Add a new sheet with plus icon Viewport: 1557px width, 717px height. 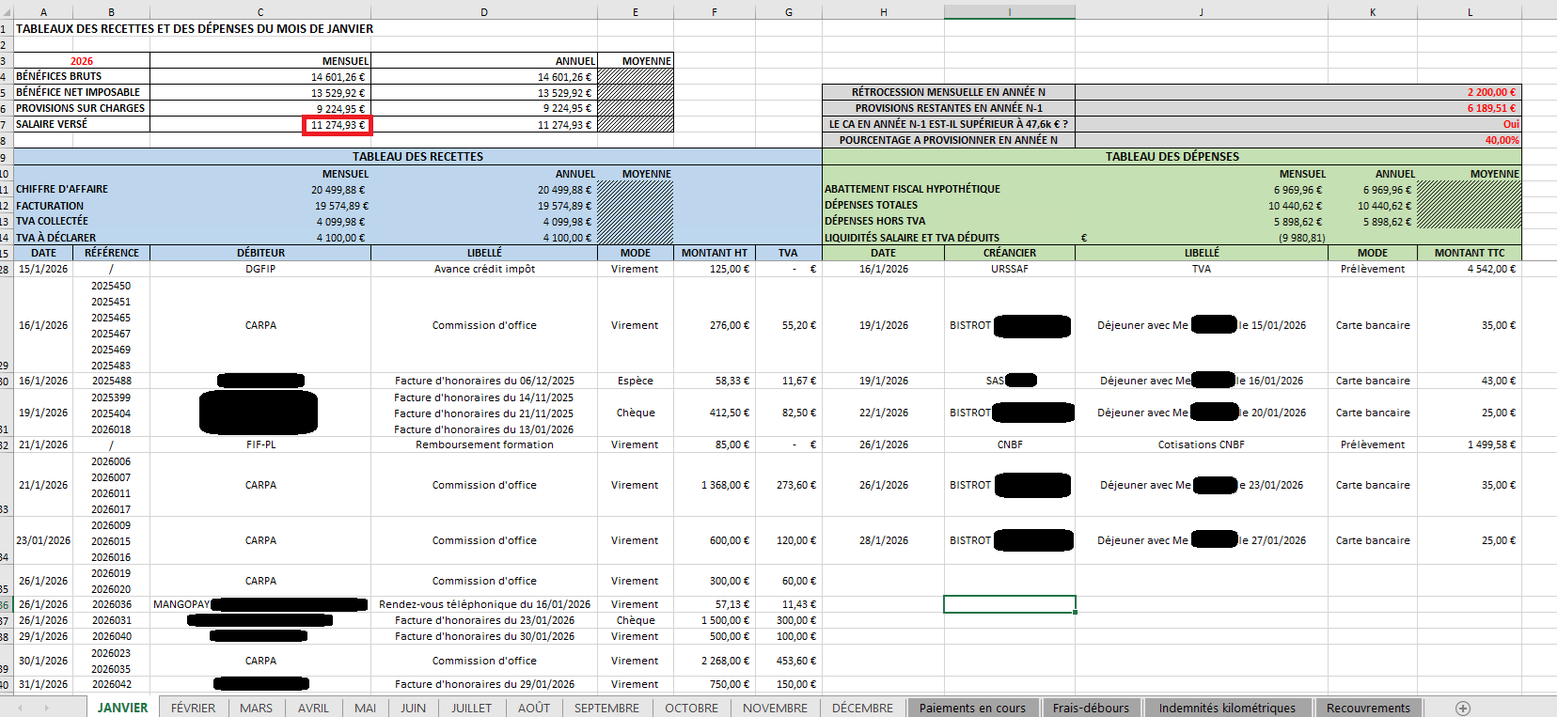[x=1462, y=709]
